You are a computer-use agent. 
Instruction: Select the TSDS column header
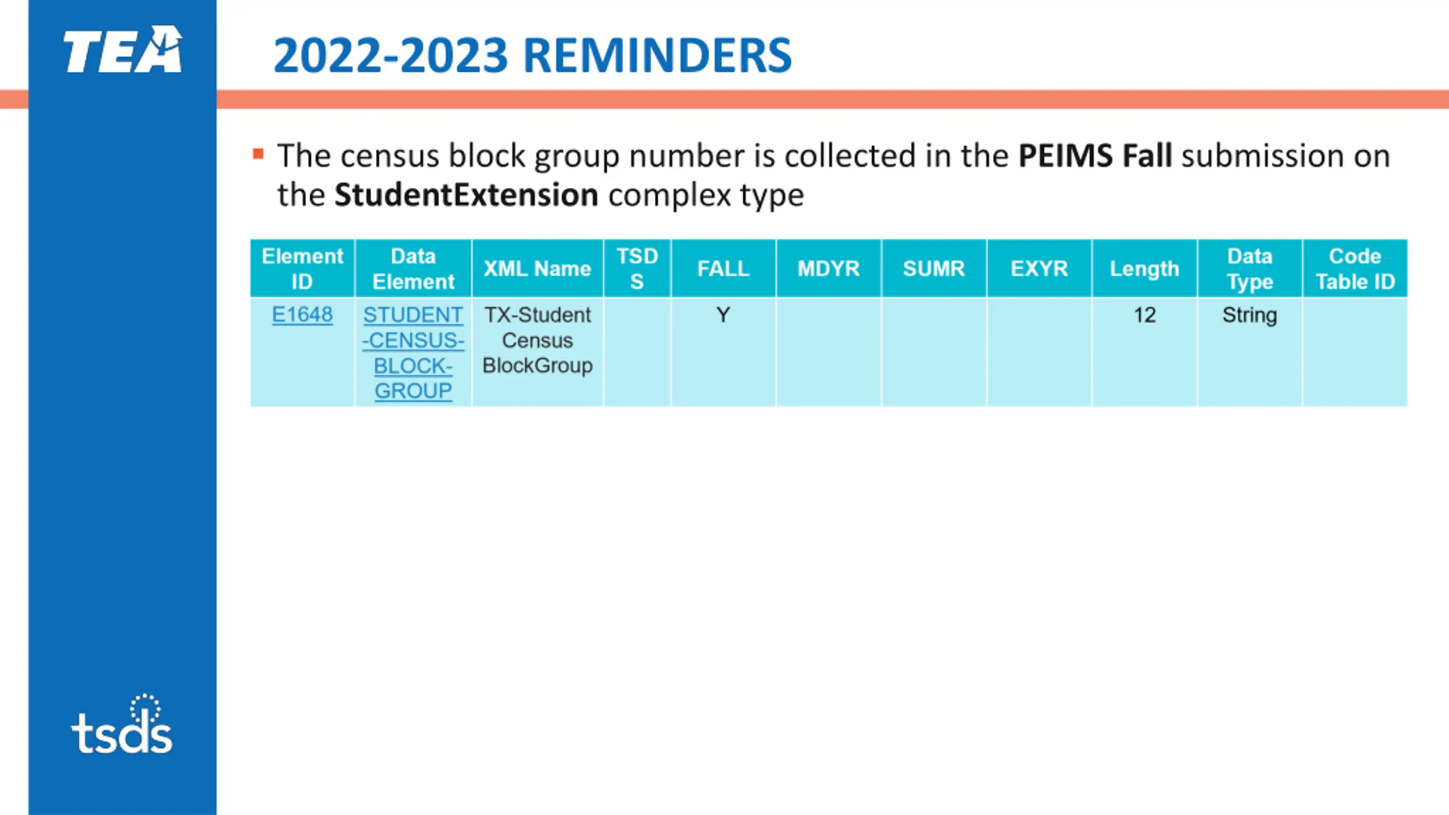tap(637, 268)
